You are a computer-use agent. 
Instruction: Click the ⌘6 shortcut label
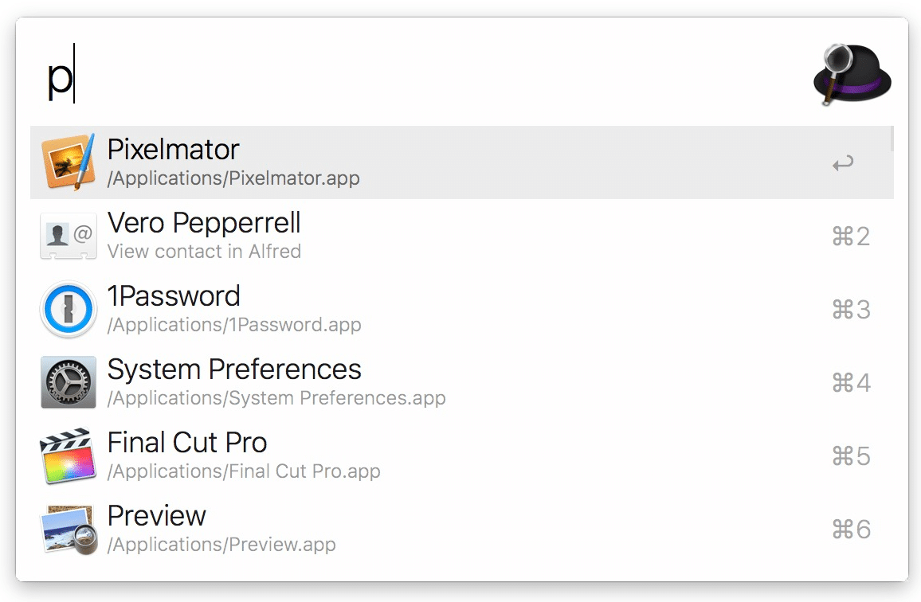[850, 530]
